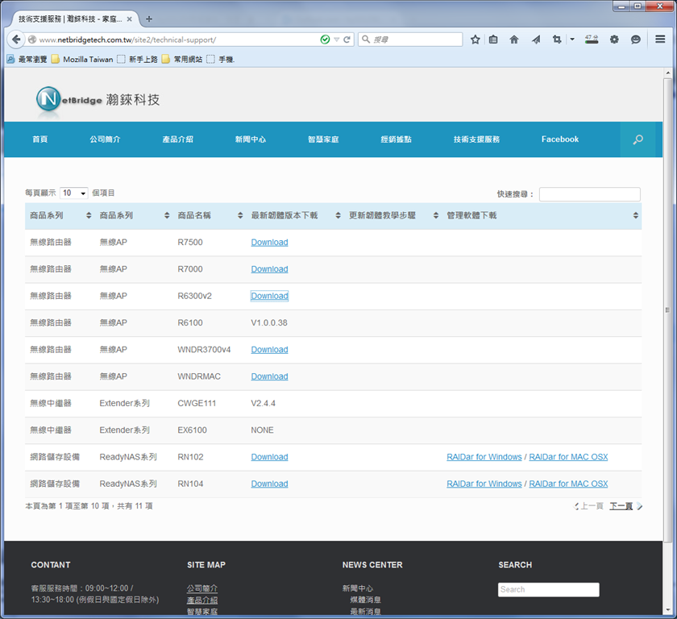Open 智慧家庭 navigation menu item
The image size is (677, 619).
(x=323, y=139)
